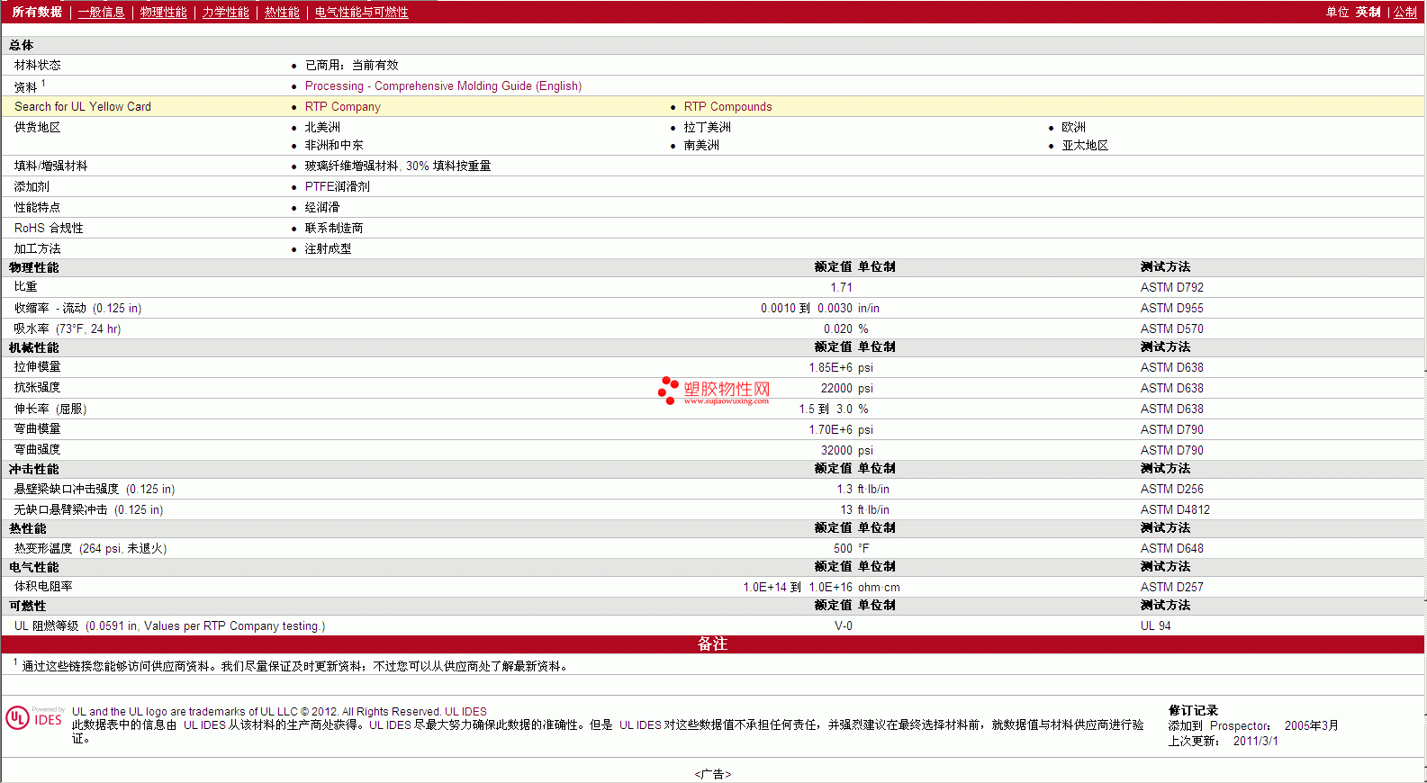
Task: Open RTP Compounds link
Action: [x=727, y=106]
